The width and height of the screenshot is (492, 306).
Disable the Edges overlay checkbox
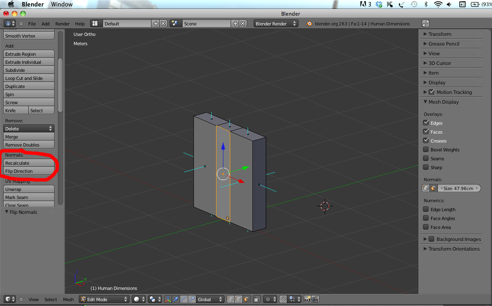pos(426,123)
